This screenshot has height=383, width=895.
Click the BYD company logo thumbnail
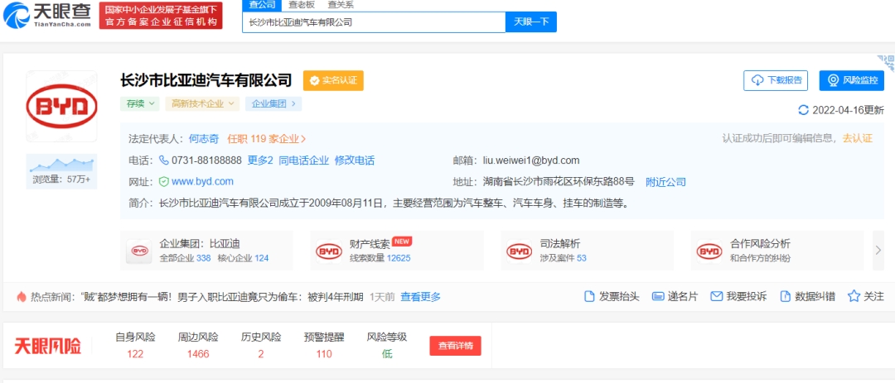[61, 107]
